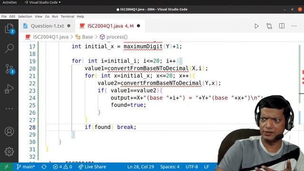Synchronize changes in status bar

point(44,167)
